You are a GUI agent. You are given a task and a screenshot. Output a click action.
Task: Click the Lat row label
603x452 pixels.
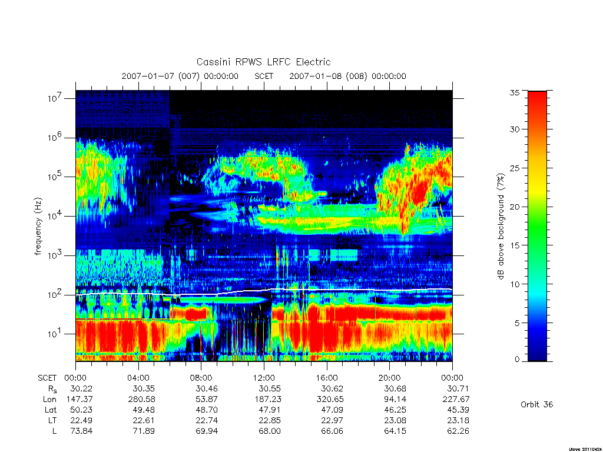click(51, 410)
